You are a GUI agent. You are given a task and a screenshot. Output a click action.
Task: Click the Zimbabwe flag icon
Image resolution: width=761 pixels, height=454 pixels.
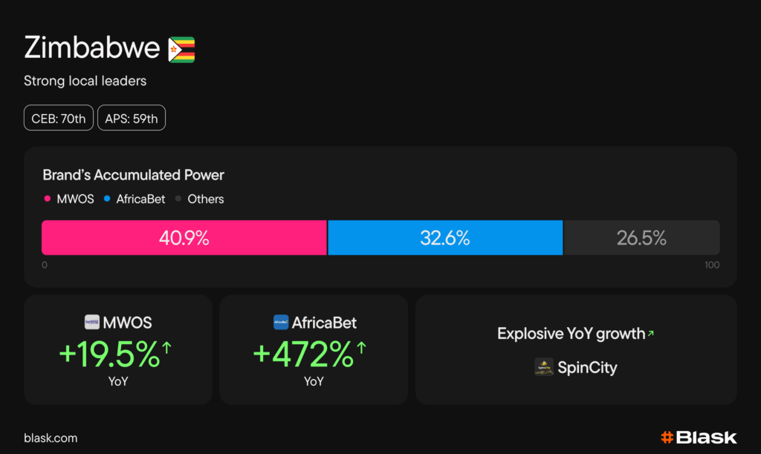point(181,49)
